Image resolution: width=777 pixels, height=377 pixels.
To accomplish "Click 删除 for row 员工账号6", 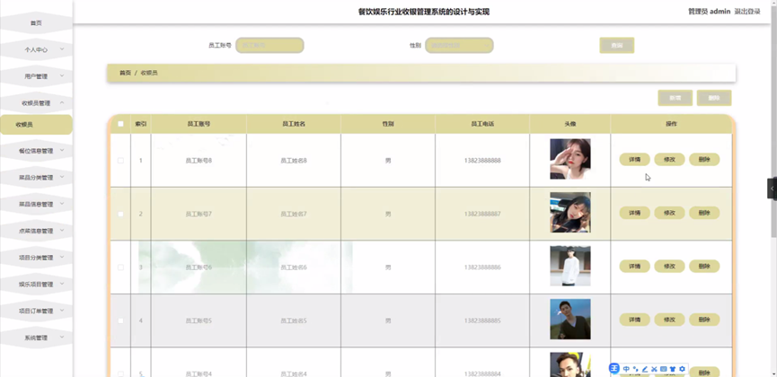I will coord(704,267).
